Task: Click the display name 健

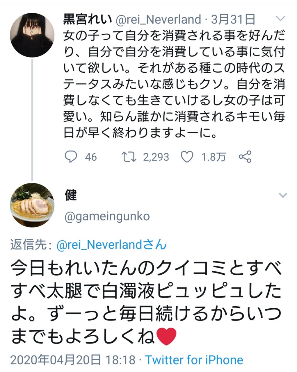Action: tap(71, 195)
